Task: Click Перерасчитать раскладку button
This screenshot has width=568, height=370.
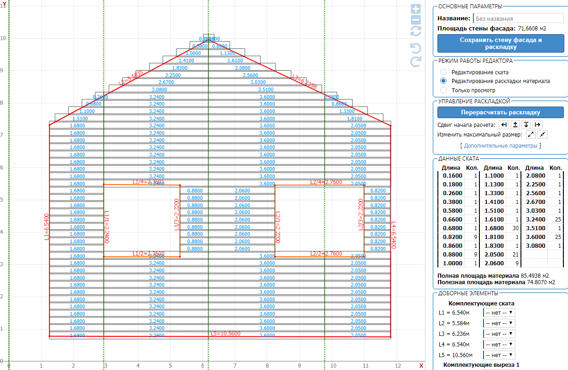Action: pyautogui.click(x=501, y=112)
